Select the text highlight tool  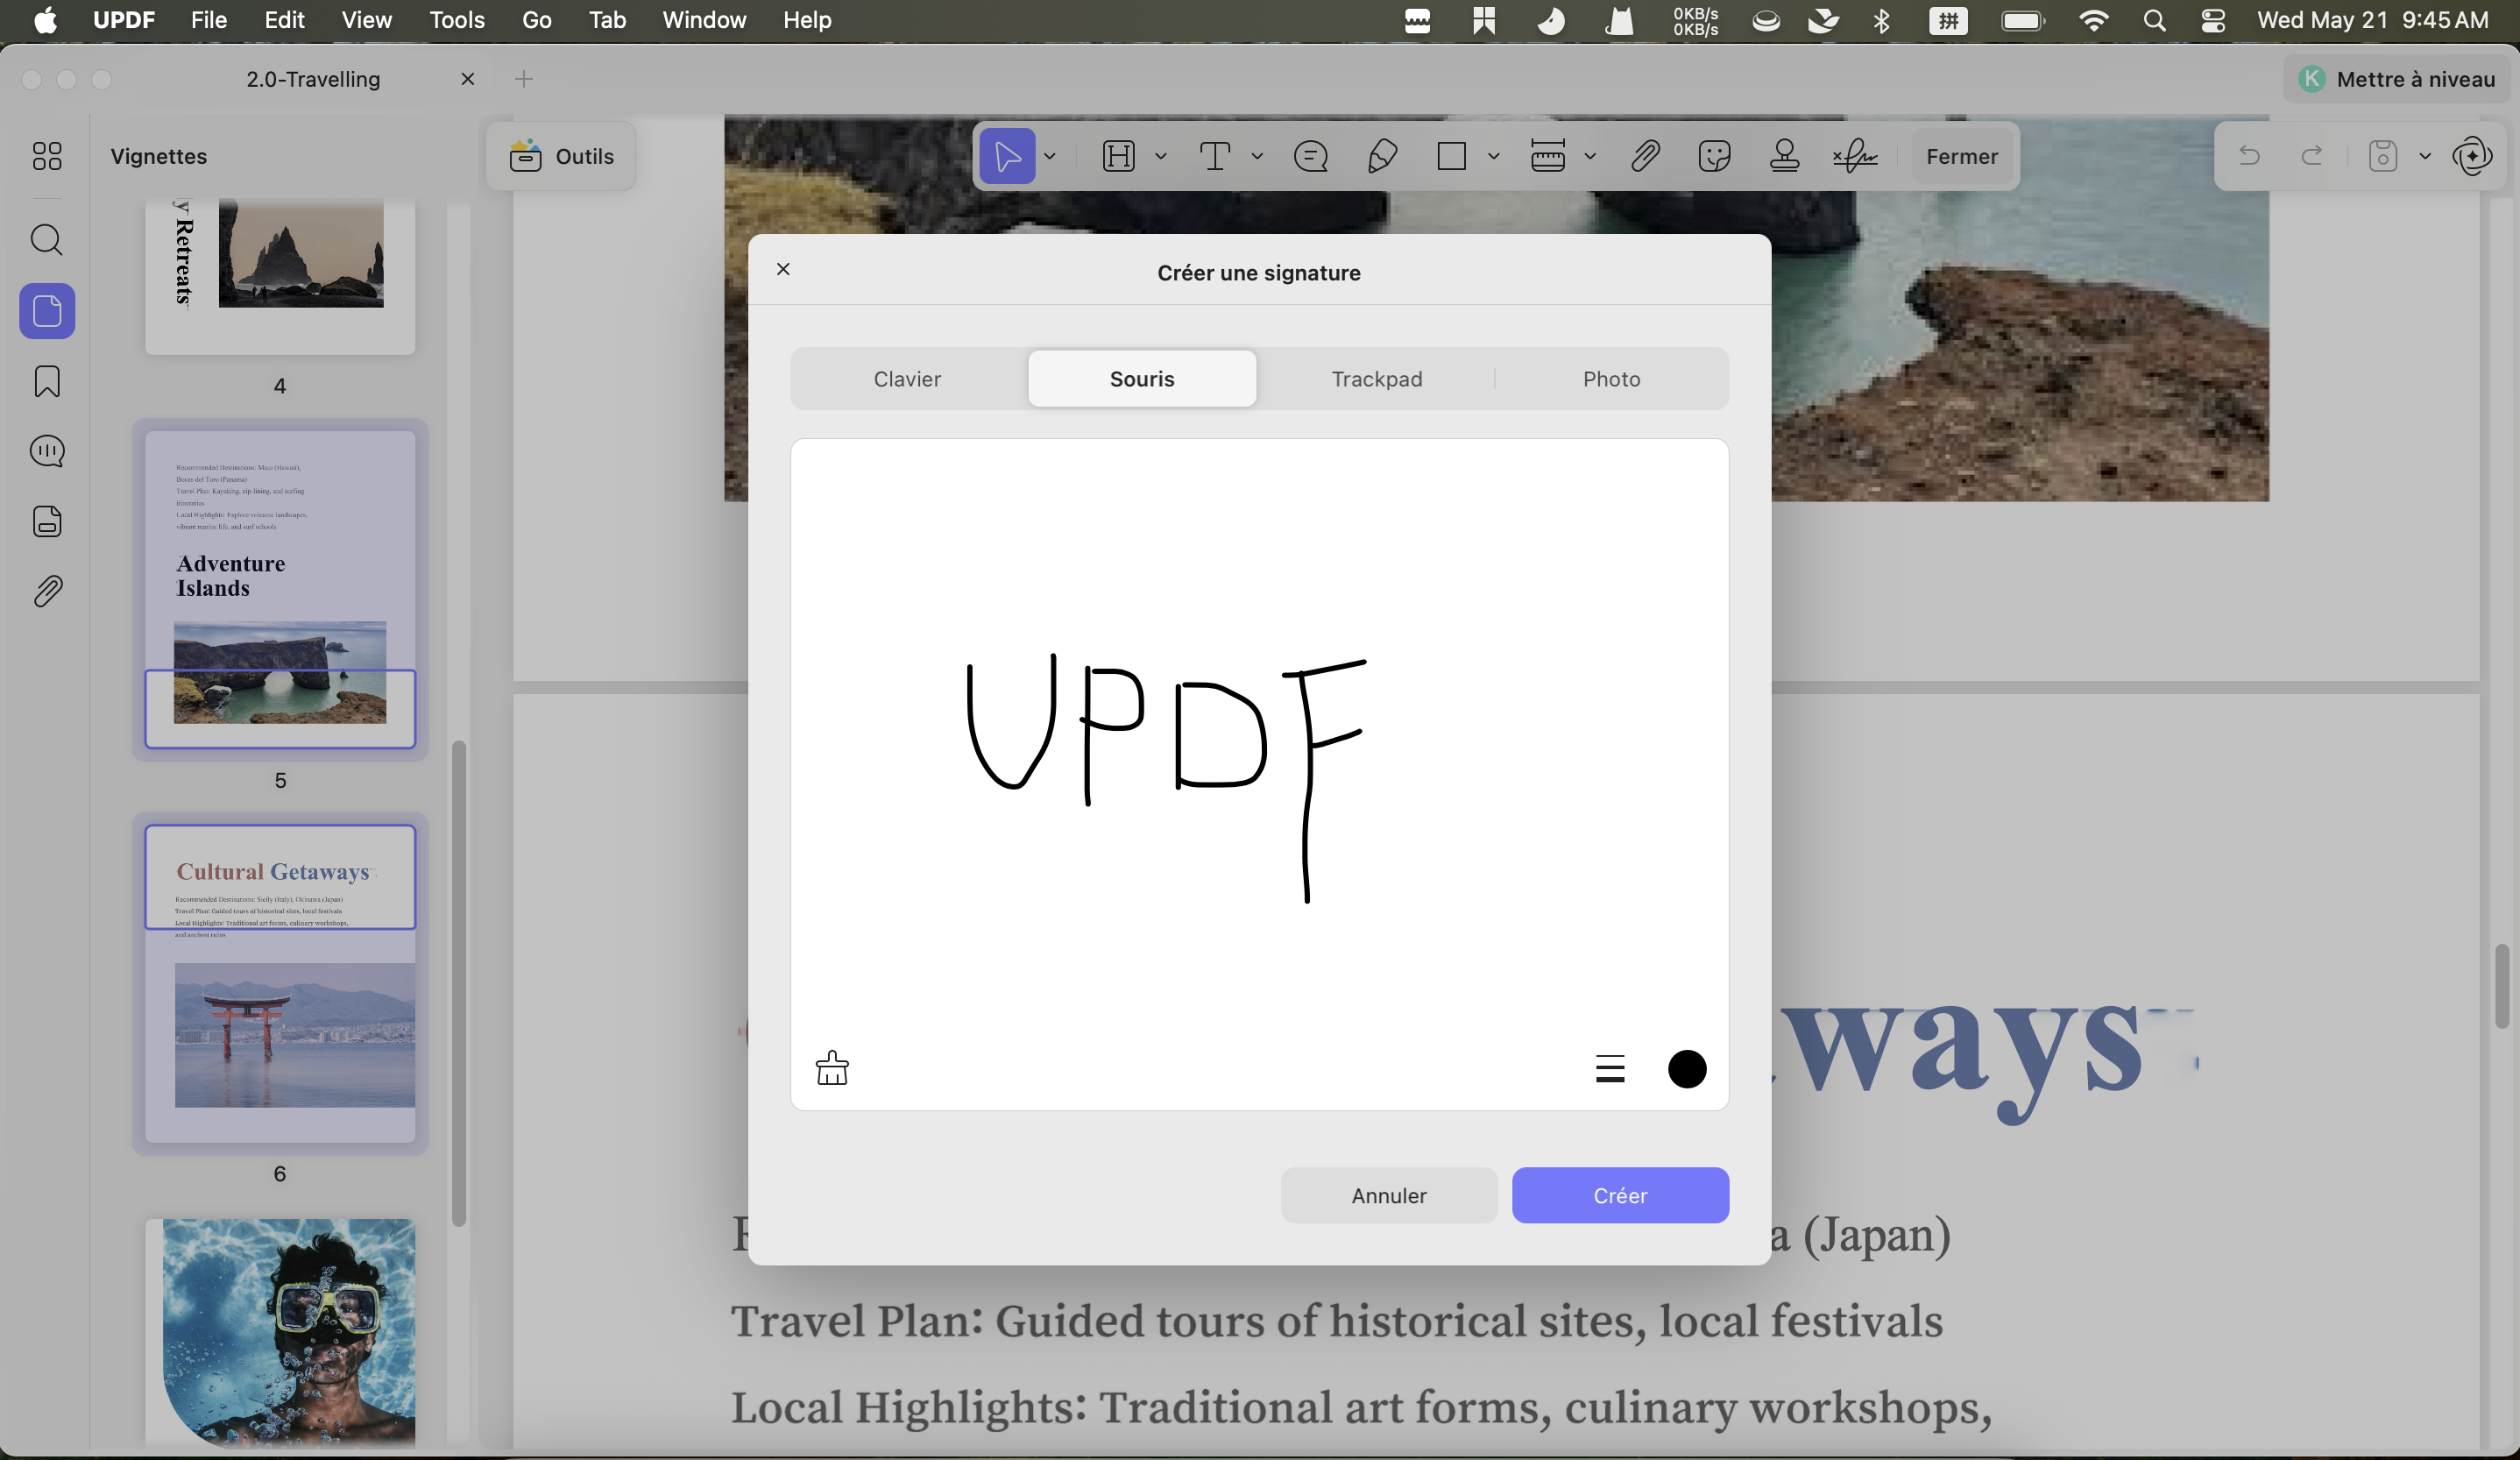click(x=1119, y=156)
